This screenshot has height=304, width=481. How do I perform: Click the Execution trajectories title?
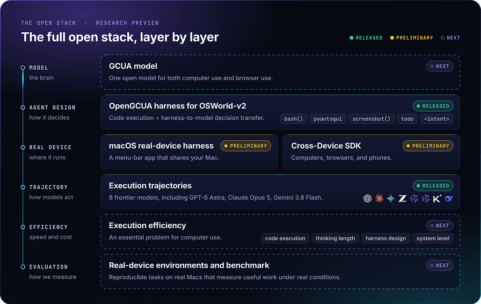coord(150,186)
